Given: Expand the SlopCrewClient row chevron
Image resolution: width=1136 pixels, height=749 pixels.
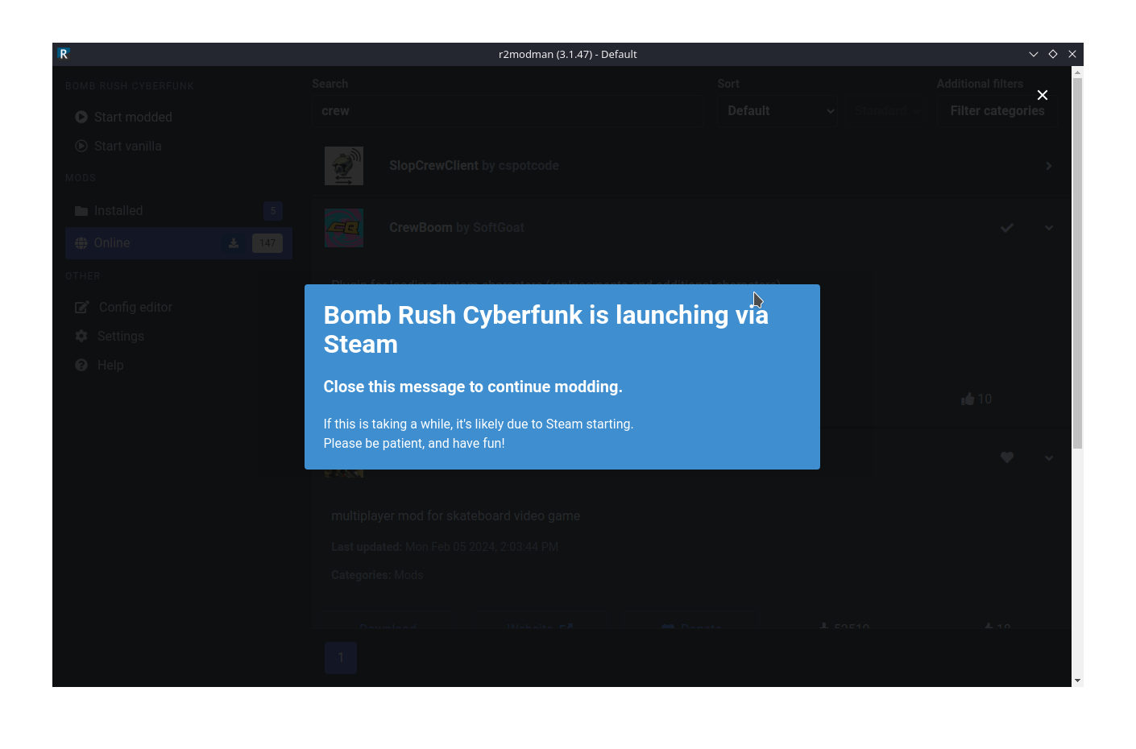Looking at the screenshot, I should 1049,166.
